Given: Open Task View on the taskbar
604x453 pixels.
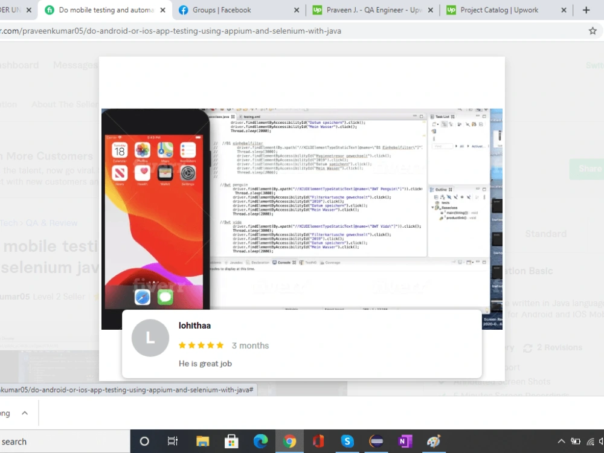Looking at the screenshot, I should [173, 442].
